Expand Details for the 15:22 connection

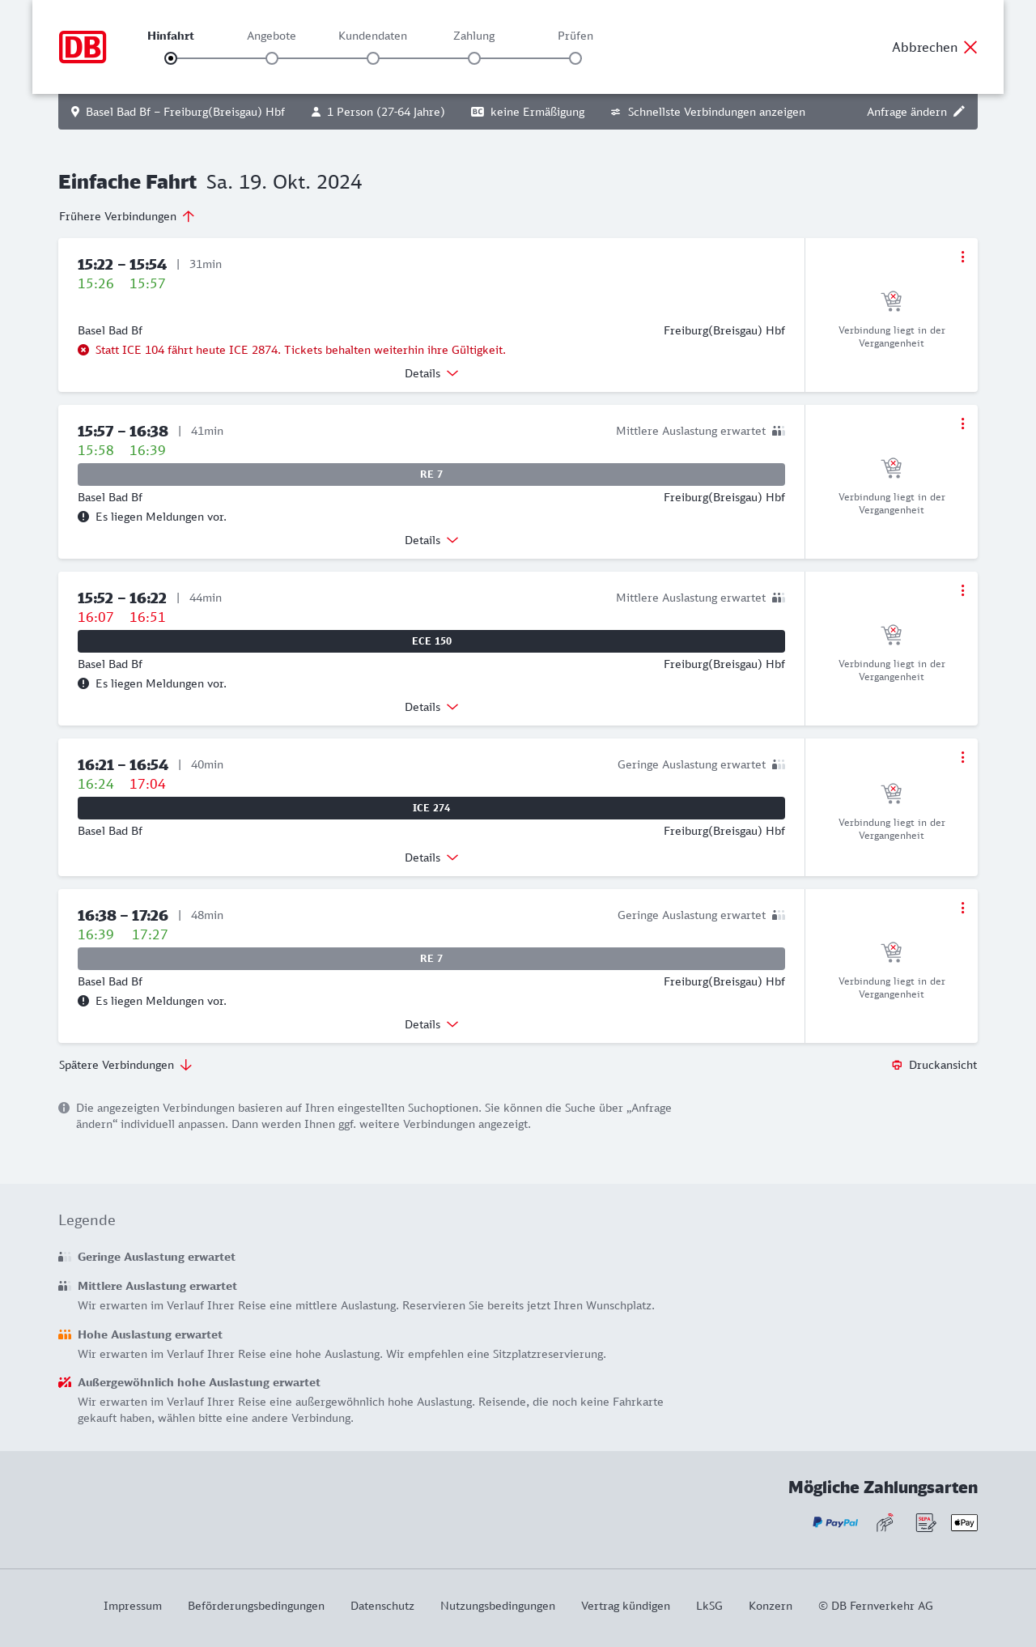click(431, 373)
